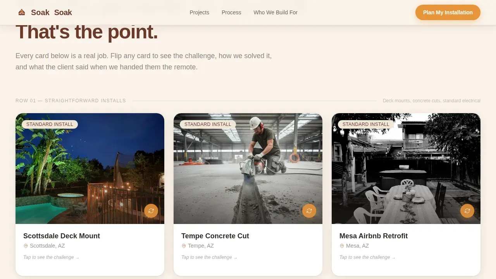Click the Scottsdale, AZ location pin icon
Screen dimensions: 496x279
(26, 246)
